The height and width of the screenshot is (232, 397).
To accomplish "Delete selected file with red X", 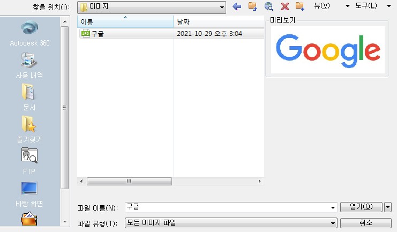I will click(x=285, y=6).
